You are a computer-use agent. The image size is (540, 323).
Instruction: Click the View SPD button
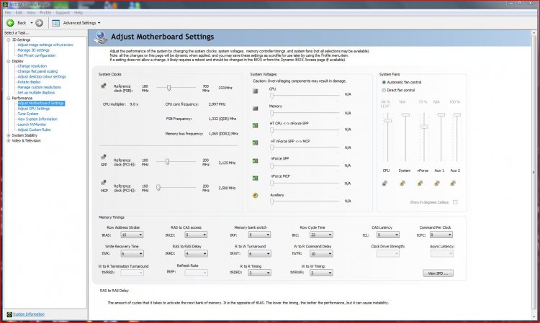(x=438, y=273)
